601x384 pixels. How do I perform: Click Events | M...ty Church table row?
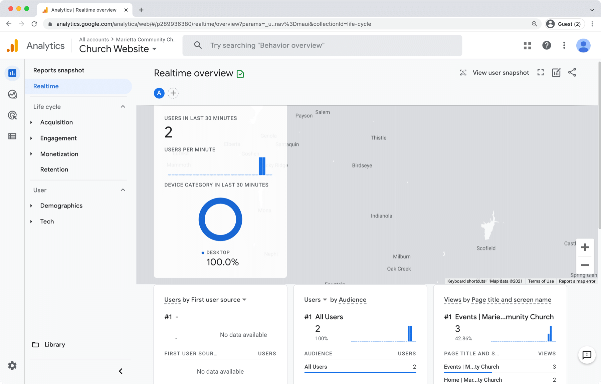point(500,367)
